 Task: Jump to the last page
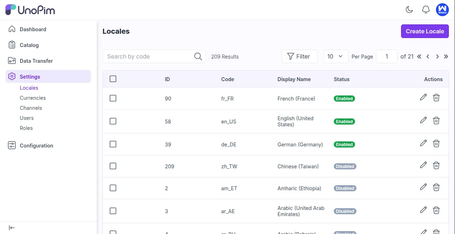pos(446,56)
